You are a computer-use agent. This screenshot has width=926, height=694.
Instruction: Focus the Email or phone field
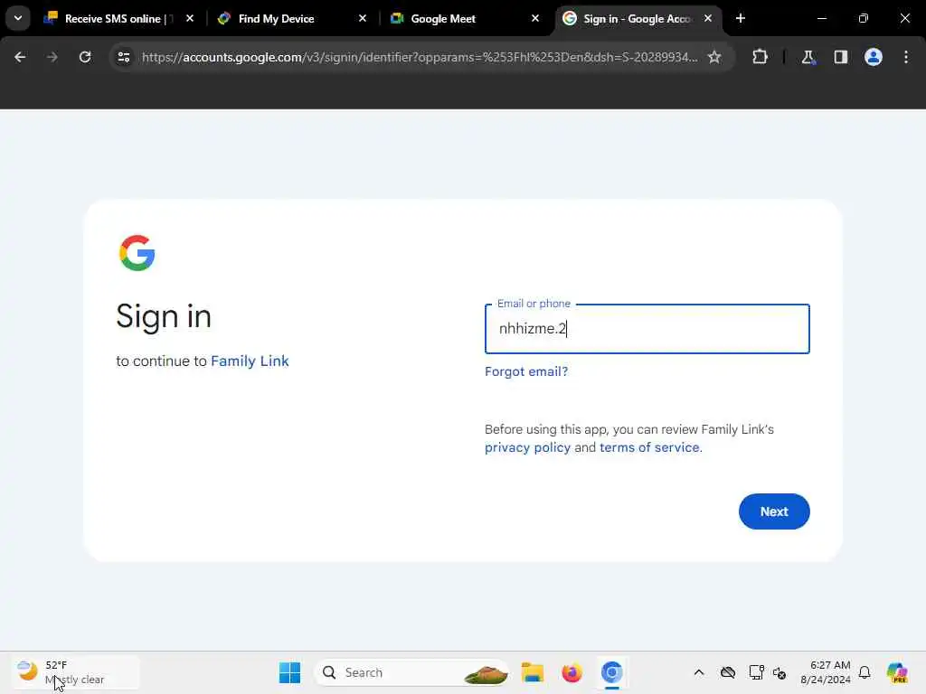(647, 329)
